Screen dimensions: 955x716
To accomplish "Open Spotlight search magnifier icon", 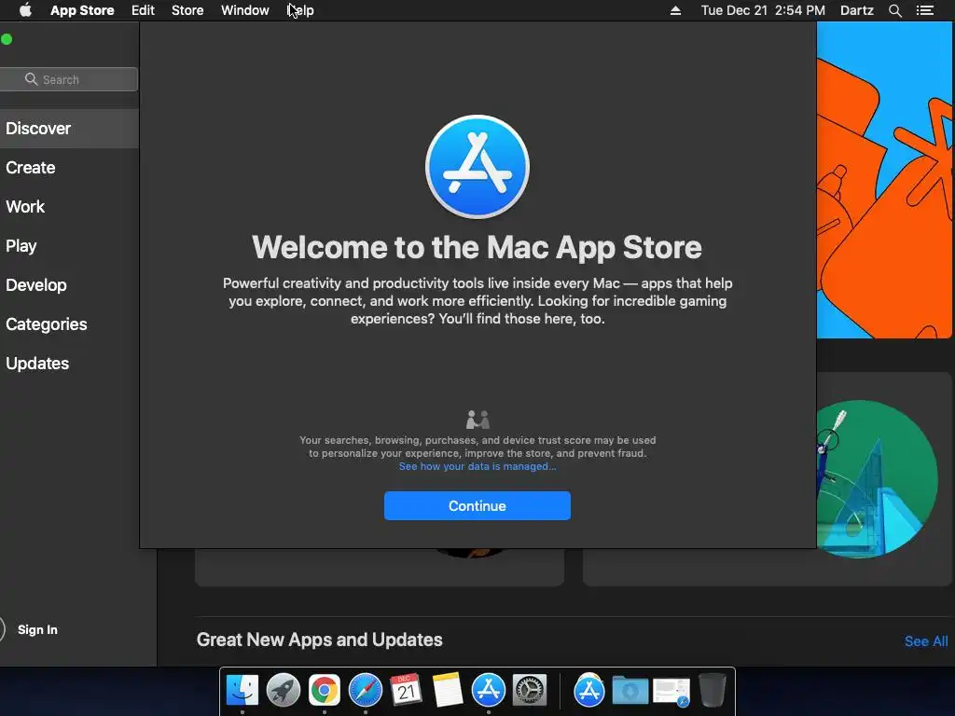I will point(894,10).
